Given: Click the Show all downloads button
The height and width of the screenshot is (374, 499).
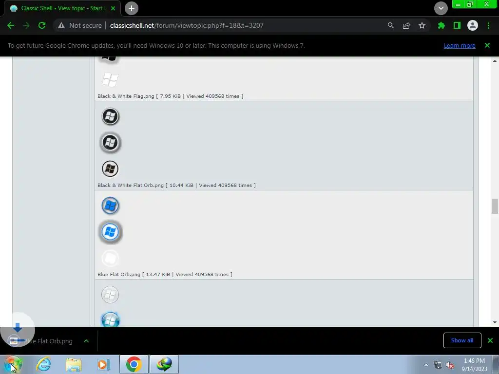Looking at the screenshot, I should pyautogui.click(x=462, y=340).
